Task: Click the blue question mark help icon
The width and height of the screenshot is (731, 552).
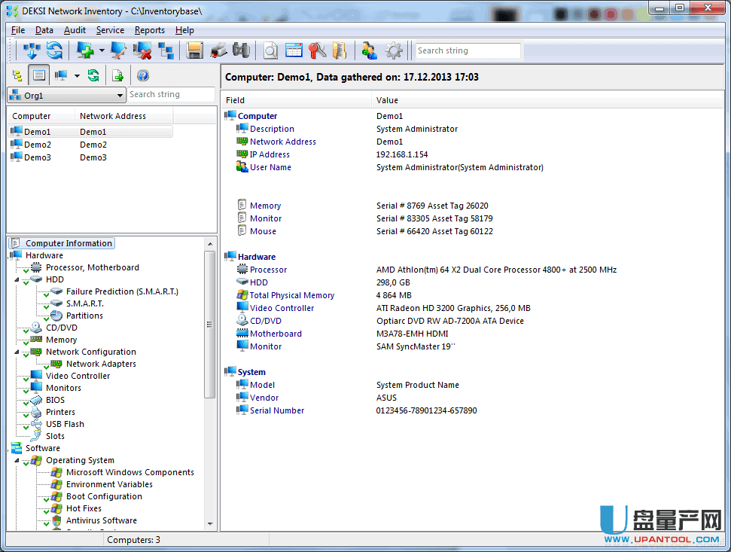Action: 142,75
